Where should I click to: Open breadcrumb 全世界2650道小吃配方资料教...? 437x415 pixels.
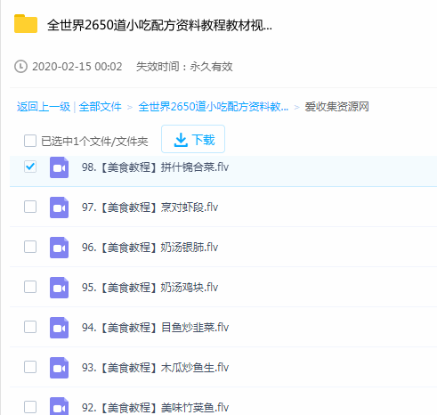(214, 107)
